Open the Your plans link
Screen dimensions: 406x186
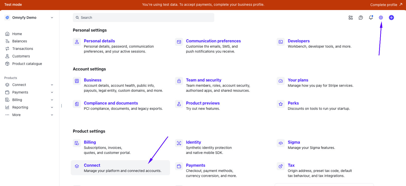298,80
